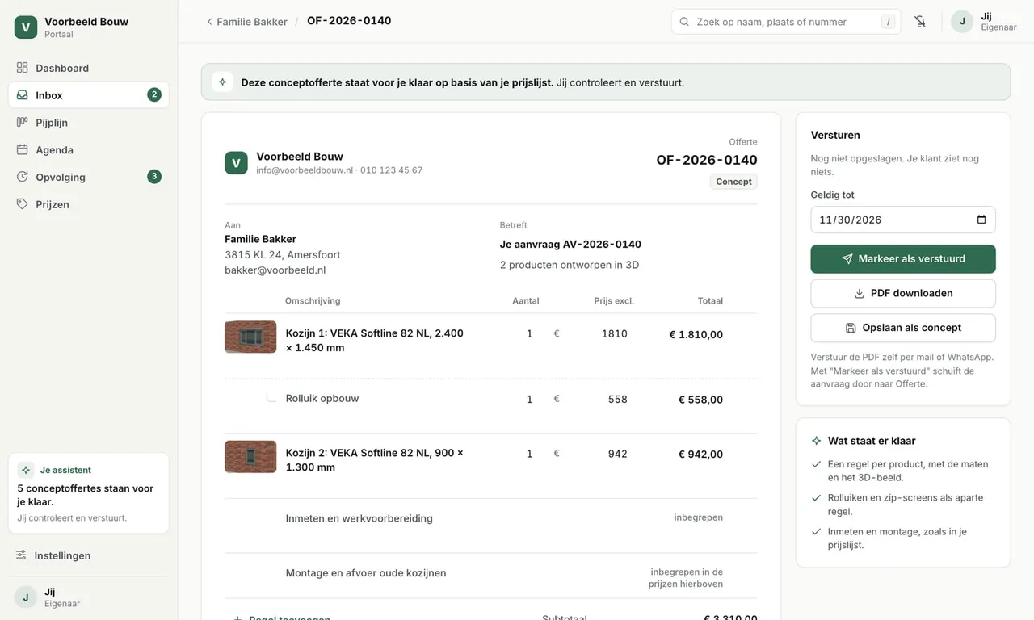Click the muted notifications bell icon
The width and height of the screenshot is (1034, 620).
920,22
